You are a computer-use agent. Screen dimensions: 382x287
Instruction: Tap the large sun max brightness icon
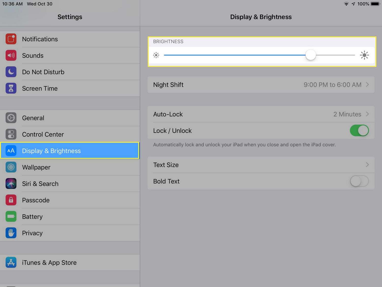click(364, 55)
